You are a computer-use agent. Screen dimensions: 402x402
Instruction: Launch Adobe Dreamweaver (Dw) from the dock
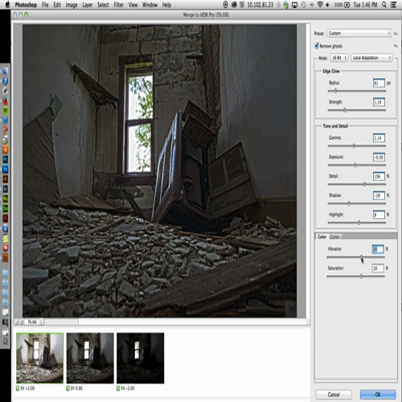click(x=5, y=208)
